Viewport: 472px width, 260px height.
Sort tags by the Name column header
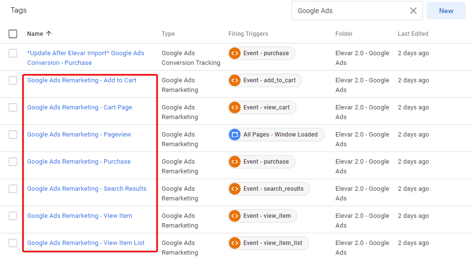click(x=35, y=34)
